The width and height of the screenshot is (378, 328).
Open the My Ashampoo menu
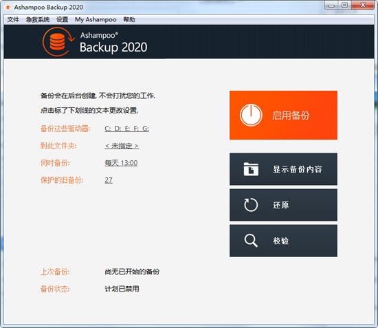point(96,19)
